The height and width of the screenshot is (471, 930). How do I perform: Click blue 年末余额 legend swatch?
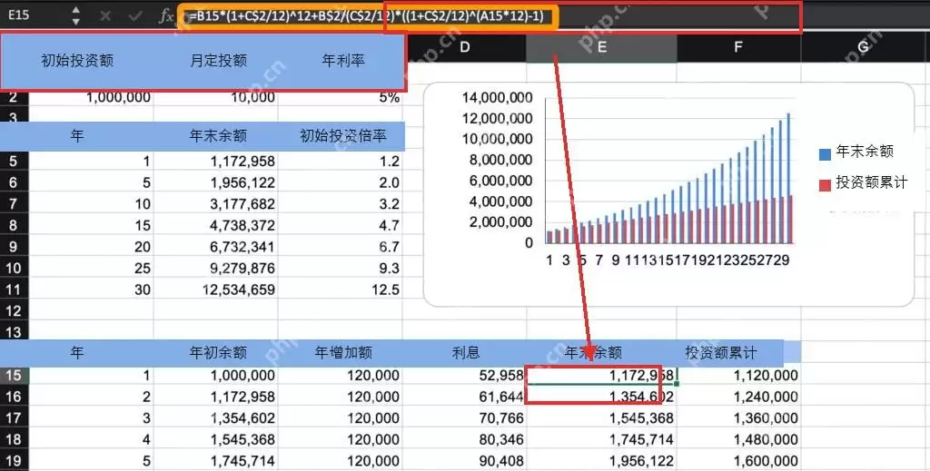click(x=825, y=154)
